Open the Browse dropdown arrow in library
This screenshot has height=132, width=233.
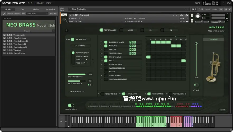pos(53,31)
